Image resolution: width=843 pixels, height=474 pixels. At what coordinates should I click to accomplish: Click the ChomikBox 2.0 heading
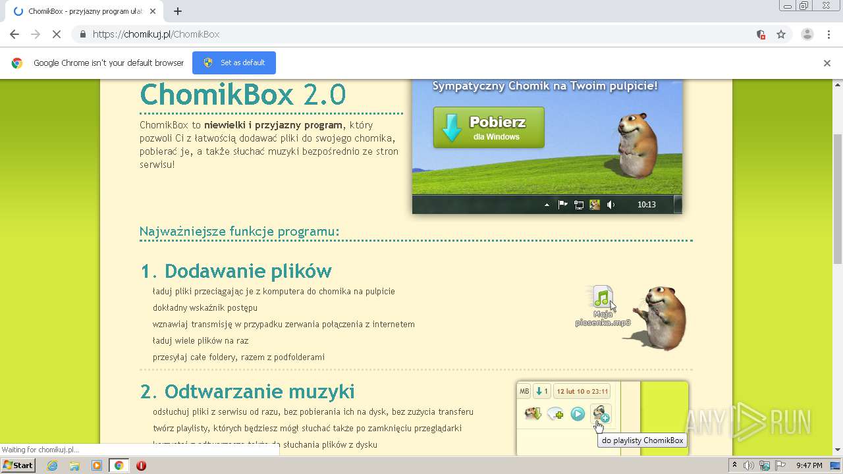(243, 95)
